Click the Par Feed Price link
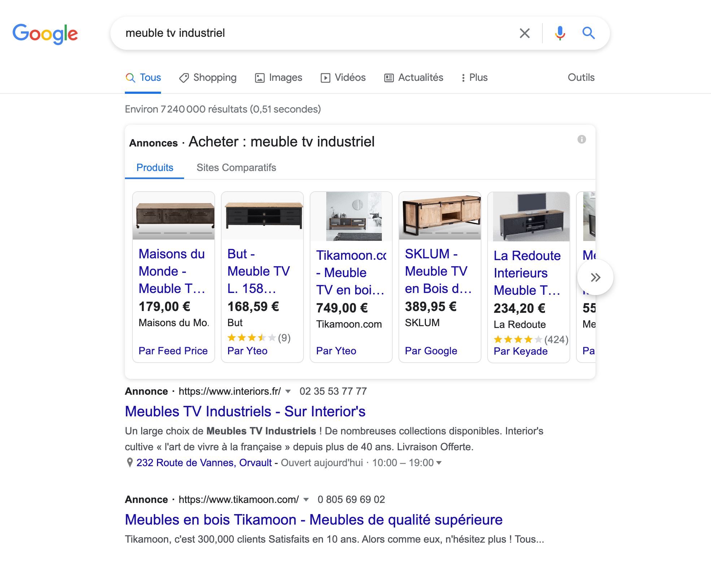 pyautogui.click(x=173, y=351)
